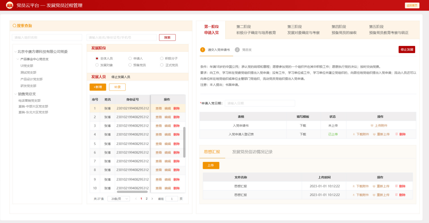429x223 pixels.
Task: Select the 积极分子 radio button
Action: tap(162, 58)
